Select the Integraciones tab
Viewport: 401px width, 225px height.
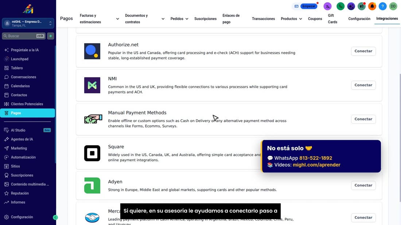(x=387, y=19)
